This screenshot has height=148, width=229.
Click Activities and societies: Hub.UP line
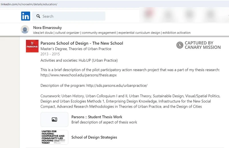tap(79, 60)
